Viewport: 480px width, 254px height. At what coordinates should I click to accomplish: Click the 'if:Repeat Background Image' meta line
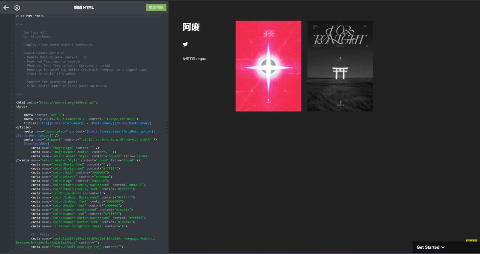(x=79, y=226)
